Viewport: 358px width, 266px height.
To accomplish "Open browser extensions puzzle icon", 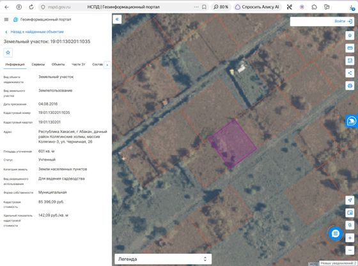I will pyautogui.click(x=314, y=7).
